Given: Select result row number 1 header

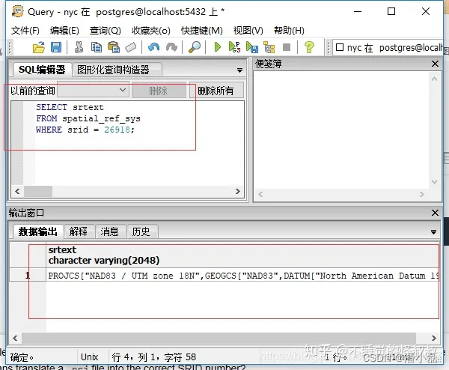Looking at the screenshot, I should point(28,276).
